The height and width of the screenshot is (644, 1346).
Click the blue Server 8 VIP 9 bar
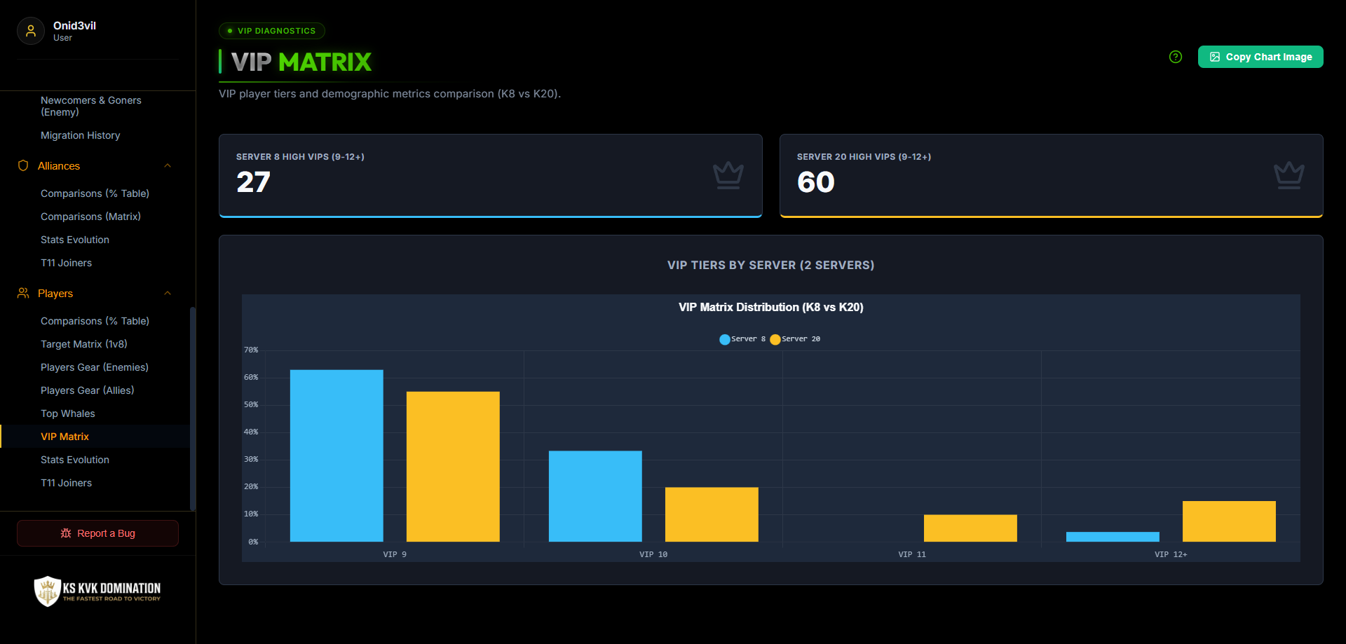(336, 455)
